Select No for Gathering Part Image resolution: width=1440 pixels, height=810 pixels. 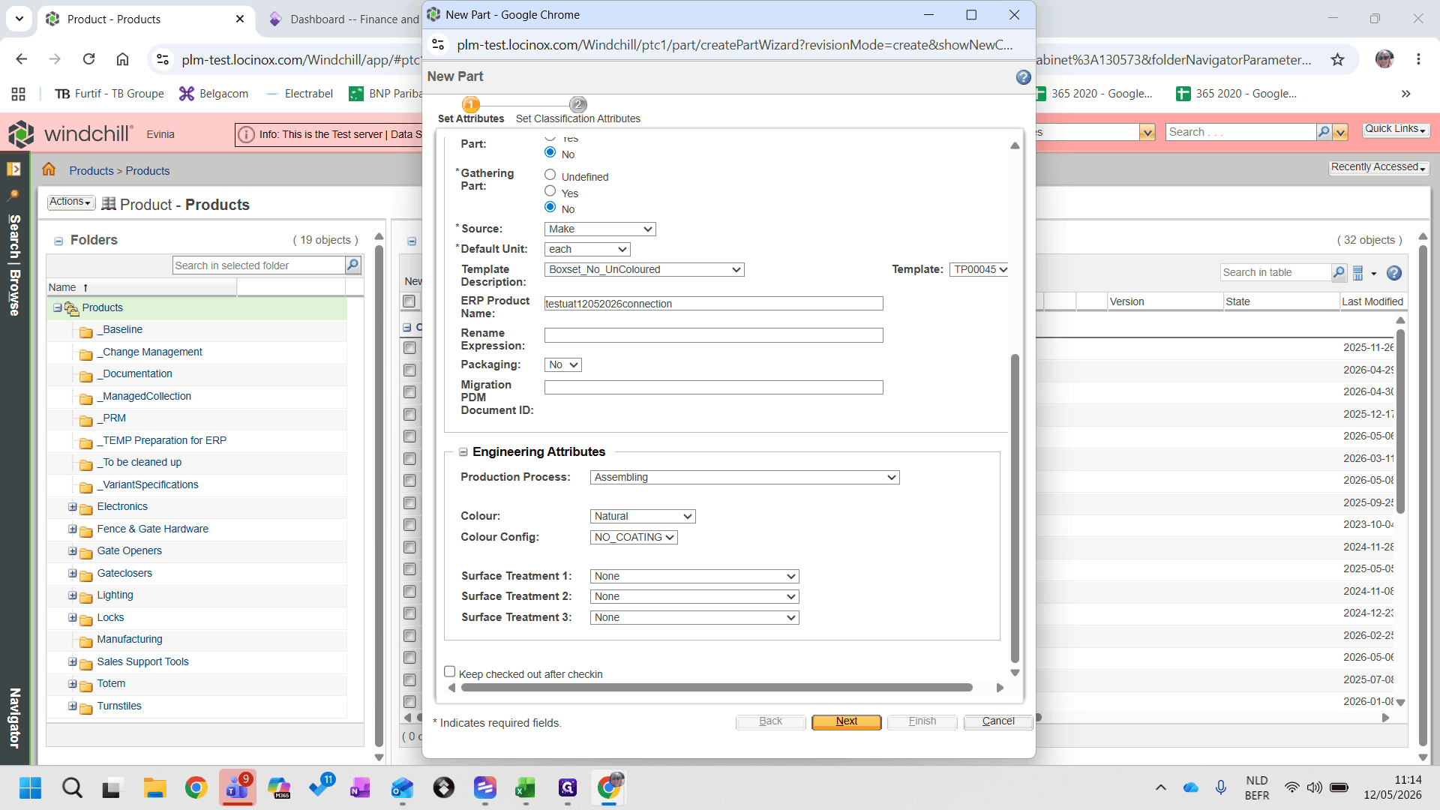[x=550, y=207]
